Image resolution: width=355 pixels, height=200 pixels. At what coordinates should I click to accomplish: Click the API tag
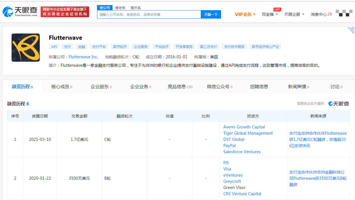(x=54, y=47)
